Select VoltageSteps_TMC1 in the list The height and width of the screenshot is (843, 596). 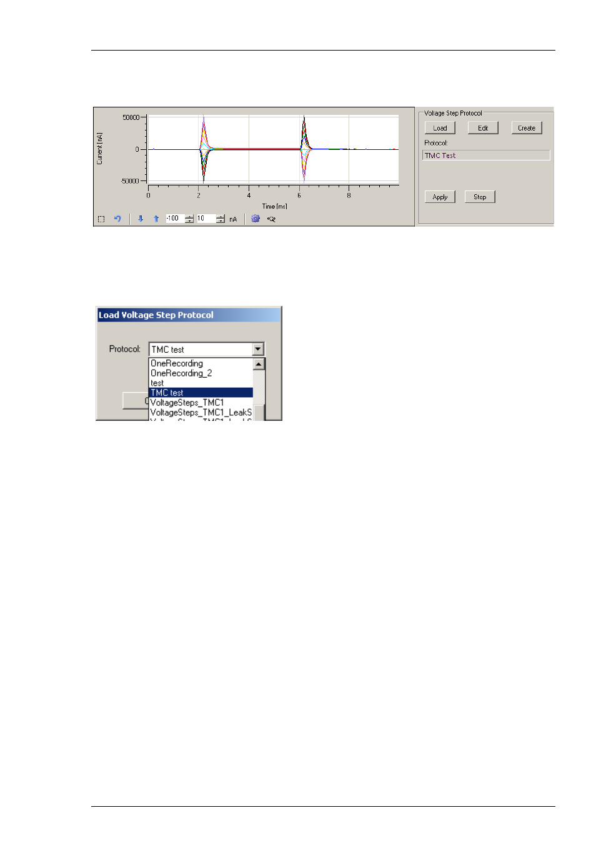click(x=201, y=403)
